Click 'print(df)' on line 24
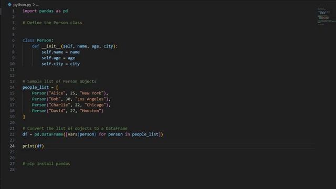 (x=33, y=146)
